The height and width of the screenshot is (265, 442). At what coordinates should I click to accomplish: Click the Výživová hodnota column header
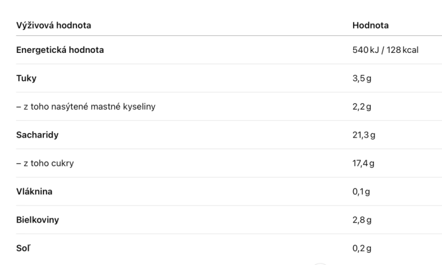pyautogui.click(x=54, y=25)
